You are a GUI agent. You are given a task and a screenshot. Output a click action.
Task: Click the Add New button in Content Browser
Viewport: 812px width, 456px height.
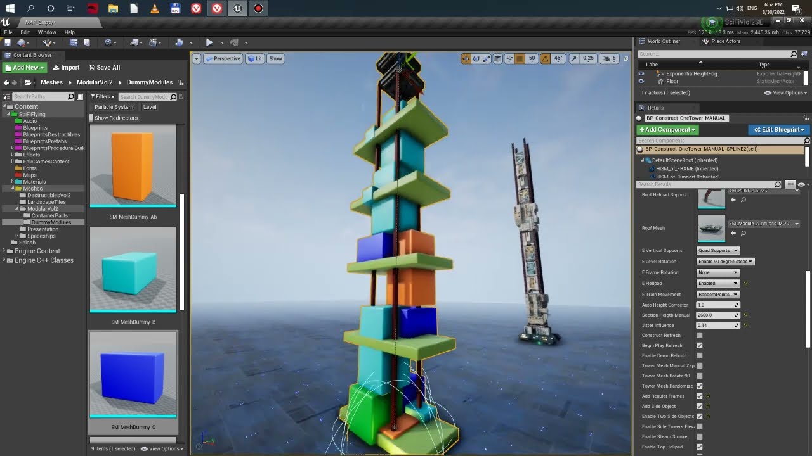pos(25,68)
